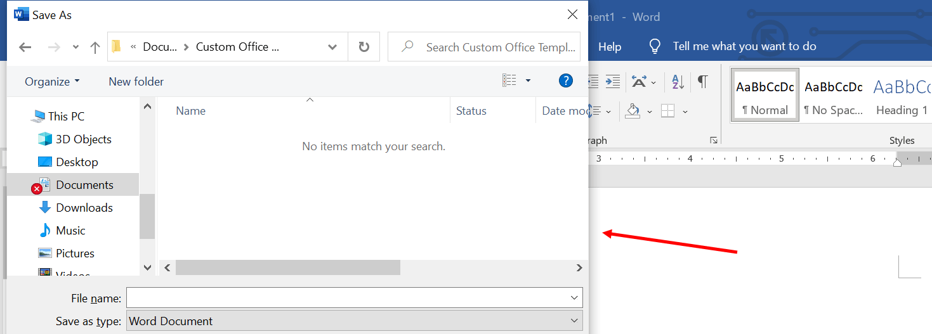Click the vertical scrollbar thumb in navigation pane
This screenshot has width=932, height=334.
(147, 216)
